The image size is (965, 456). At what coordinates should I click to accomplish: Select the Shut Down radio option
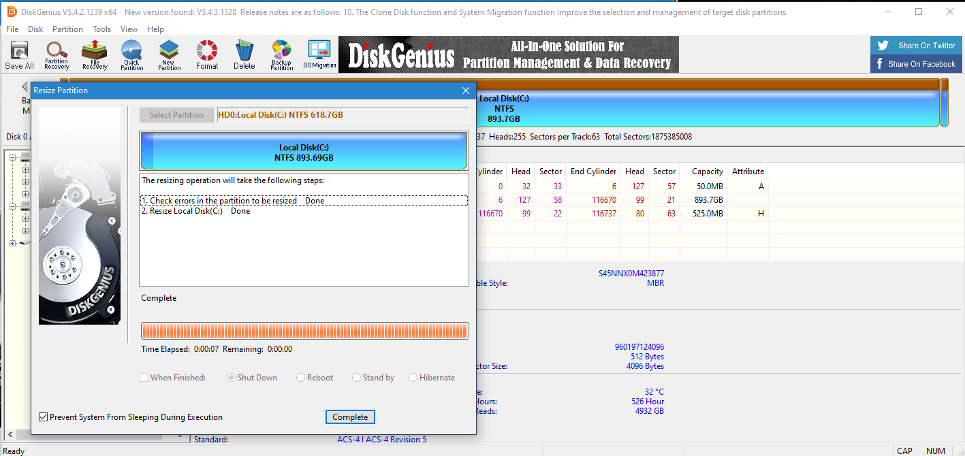pyautogui.click(x=232, y=378)
